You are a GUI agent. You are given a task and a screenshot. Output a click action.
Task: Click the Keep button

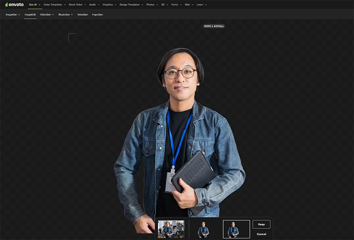coord(261,224)
